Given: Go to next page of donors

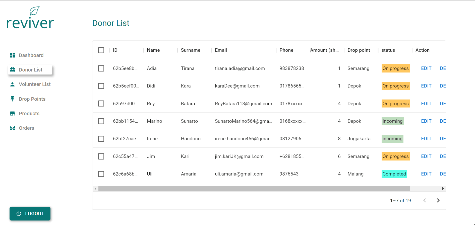Looking at the screenshot, I should (438, 200).
